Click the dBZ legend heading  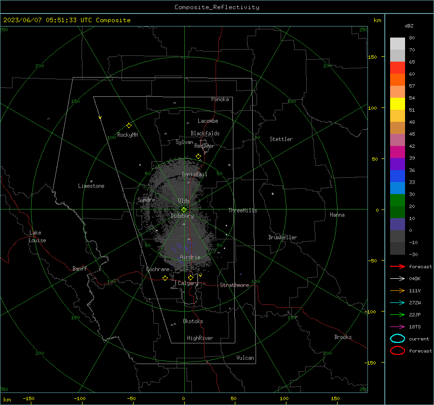[409, 26]
